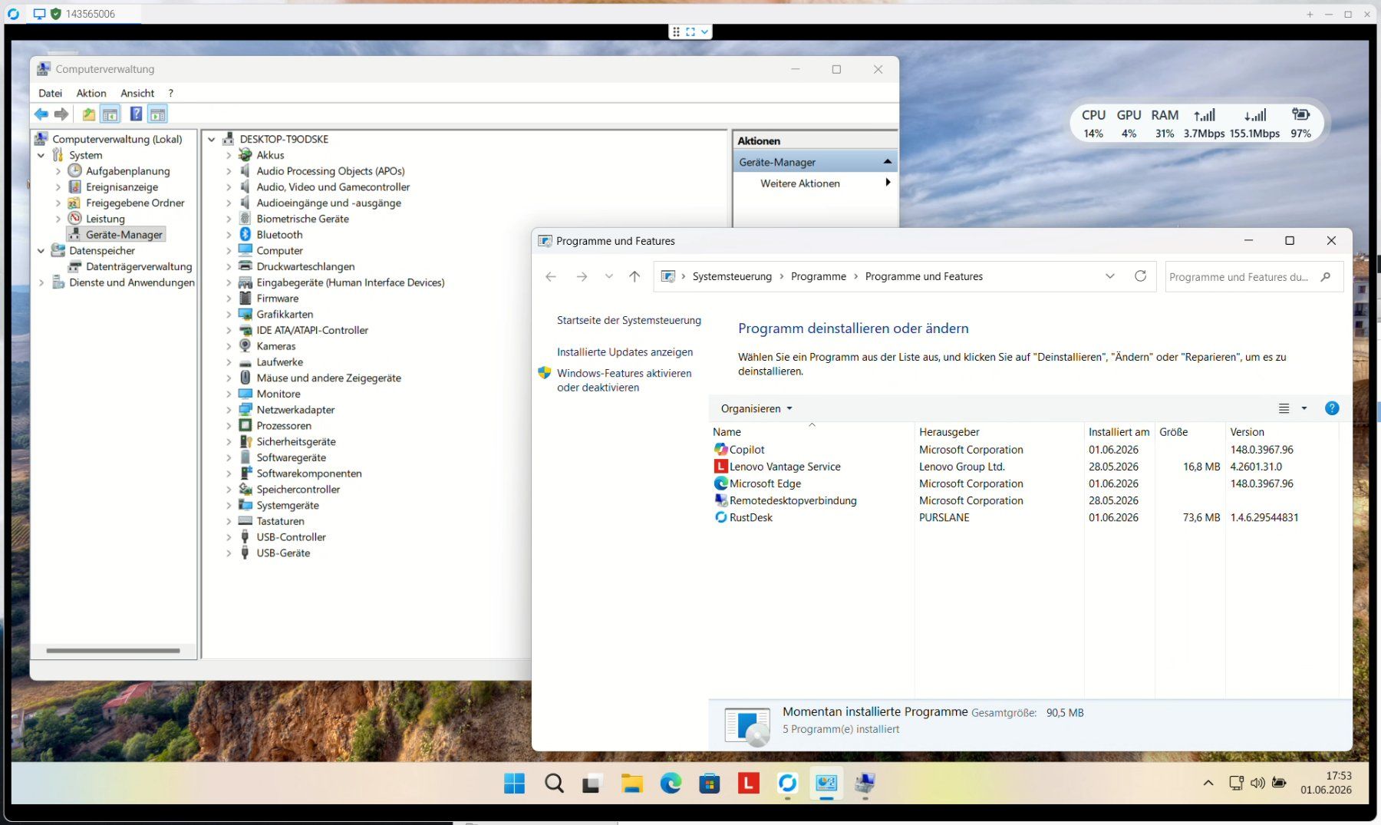1381x825 pixels.
Task: Sort programs by Installiert am column
Action: (x=1119, y=432)
